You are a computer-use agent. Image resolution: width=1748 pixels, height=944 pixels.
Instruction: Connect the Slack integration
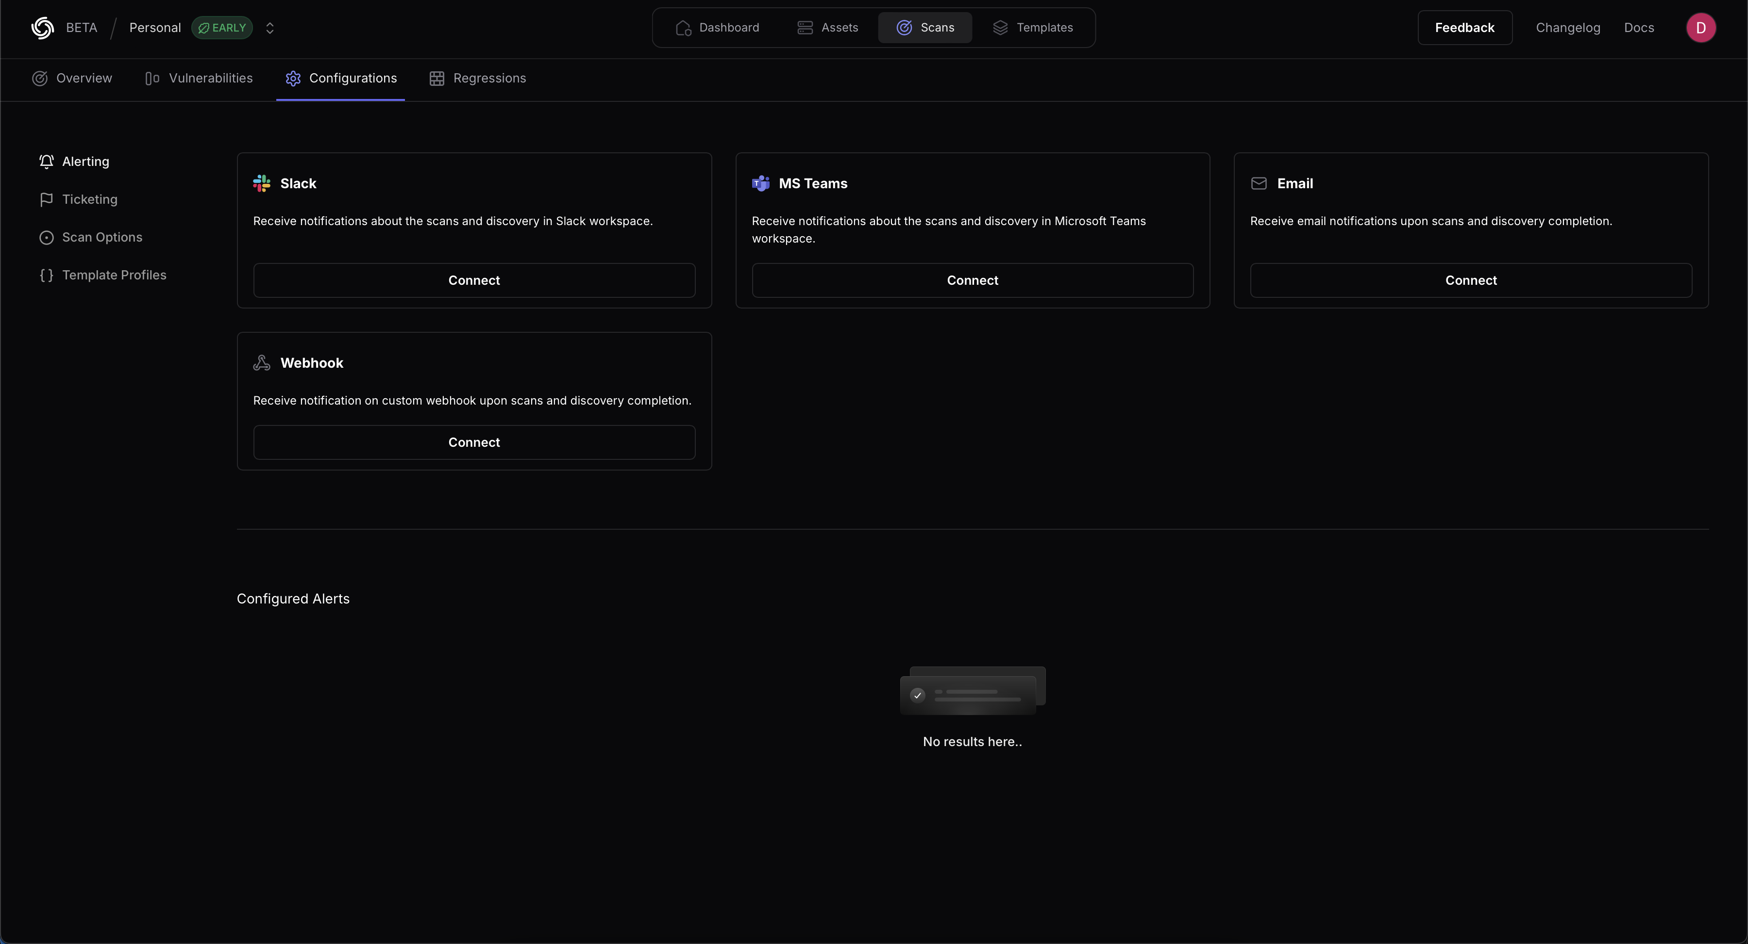(473, 280)
